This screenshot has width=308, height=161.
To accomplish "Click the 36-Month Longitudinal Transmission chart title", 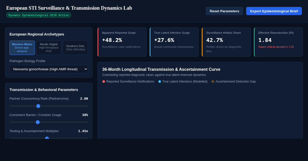I will click(161, 69).
